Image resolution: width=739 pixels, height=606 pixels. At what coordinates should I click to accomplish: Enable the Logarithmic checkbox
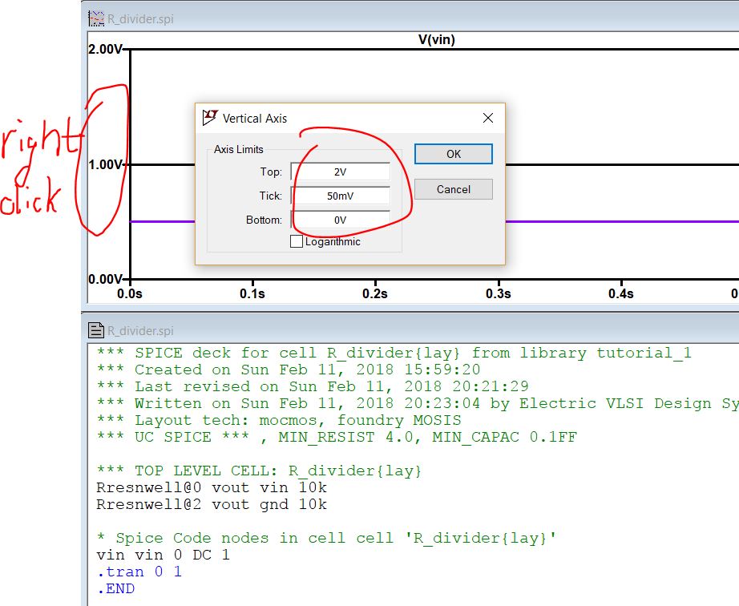(x=297, y=241)
